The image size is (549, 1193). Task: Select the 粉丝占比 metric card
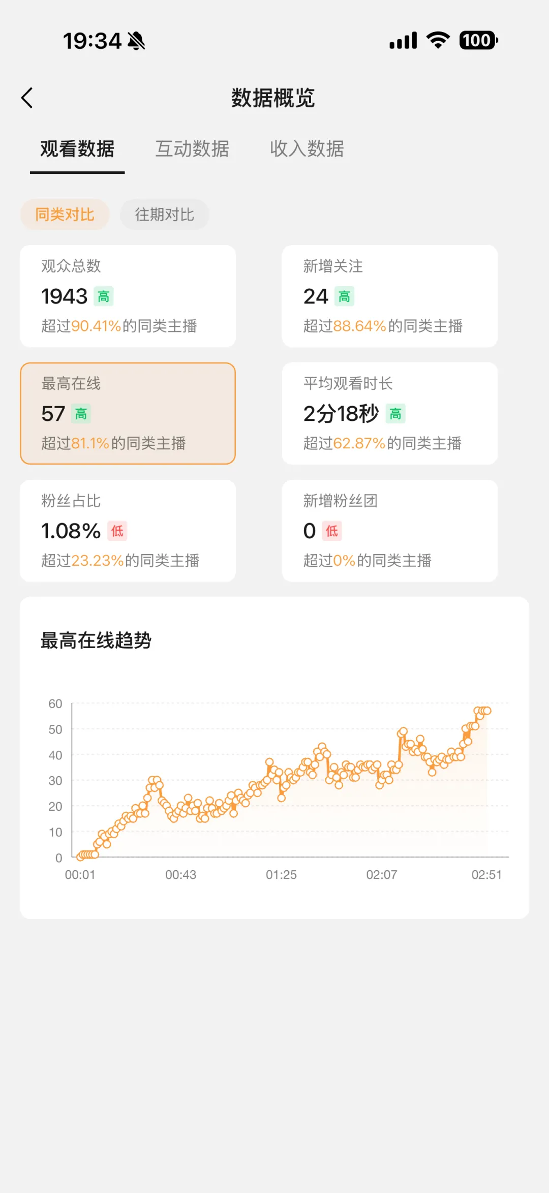coord(128,531)
